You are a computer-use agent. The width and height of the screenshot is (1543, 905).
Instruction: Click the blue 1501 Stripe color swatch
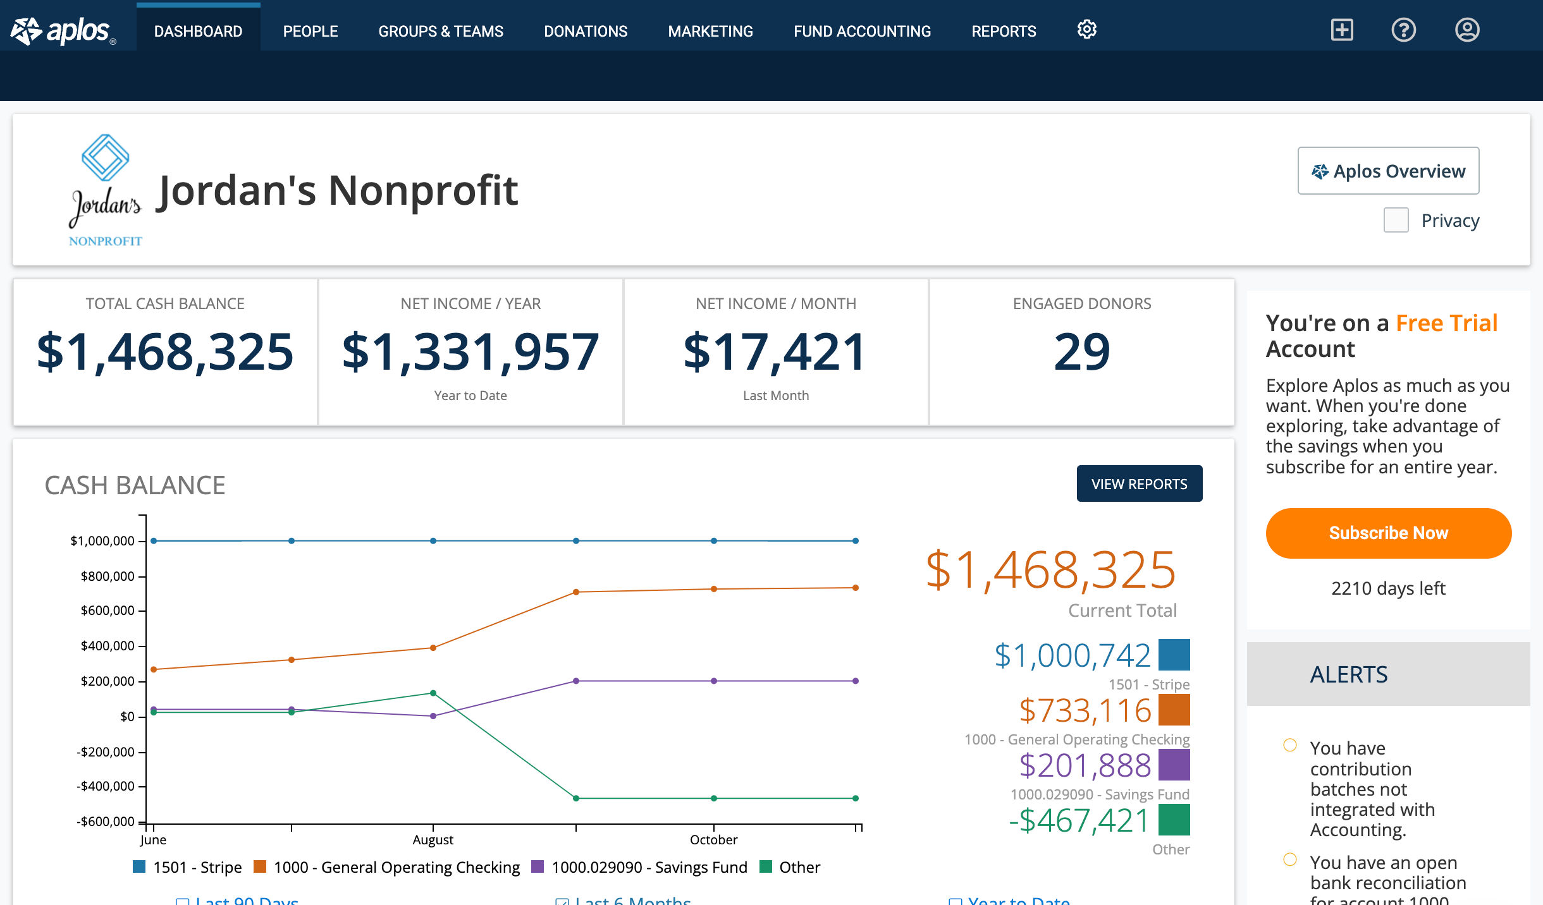[x=1174, y=655]
